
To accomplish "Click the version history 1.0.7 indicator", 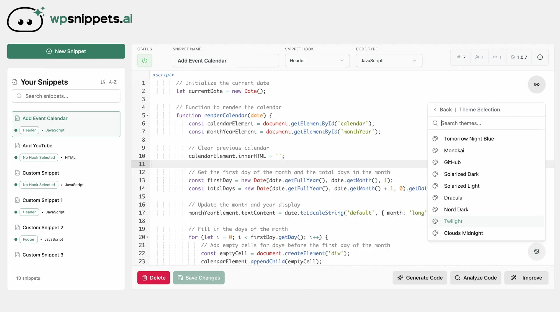I will pyautogui.click(x=519, y=57).
